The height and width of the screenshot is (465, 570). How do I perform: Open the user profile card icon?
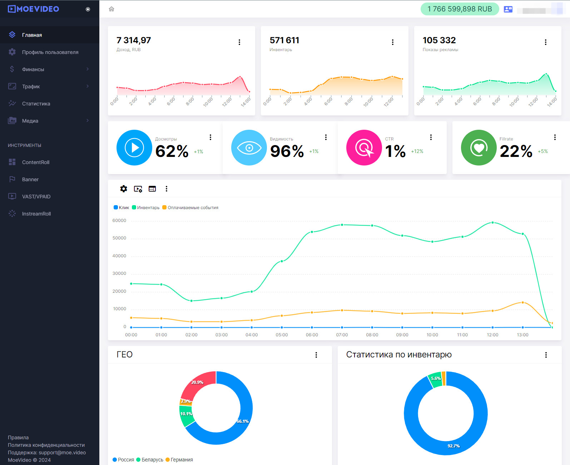coord(508,9)
